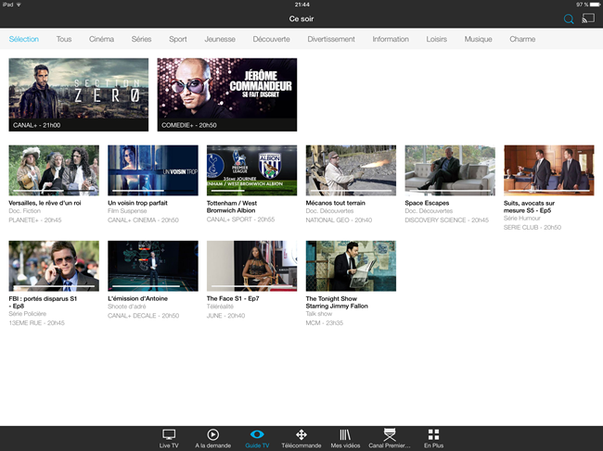Open the Mes vidéos library icon
This screenshot has height=451, width=603.
(345, 434)
